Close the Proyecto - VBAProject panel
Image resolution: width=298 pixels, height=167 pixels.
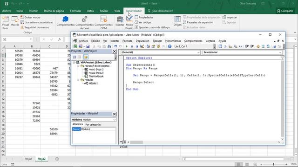click(114, 51)
